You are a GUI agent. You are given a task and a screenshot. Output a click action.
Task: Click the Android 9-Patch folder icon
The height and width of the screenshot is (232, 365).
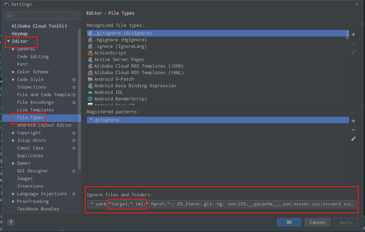90,79
